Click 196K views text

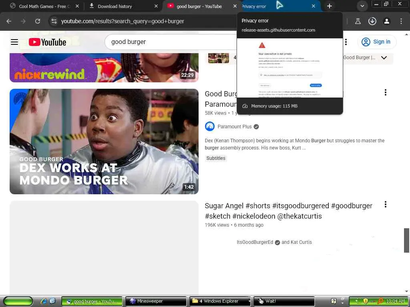(217, 225)
